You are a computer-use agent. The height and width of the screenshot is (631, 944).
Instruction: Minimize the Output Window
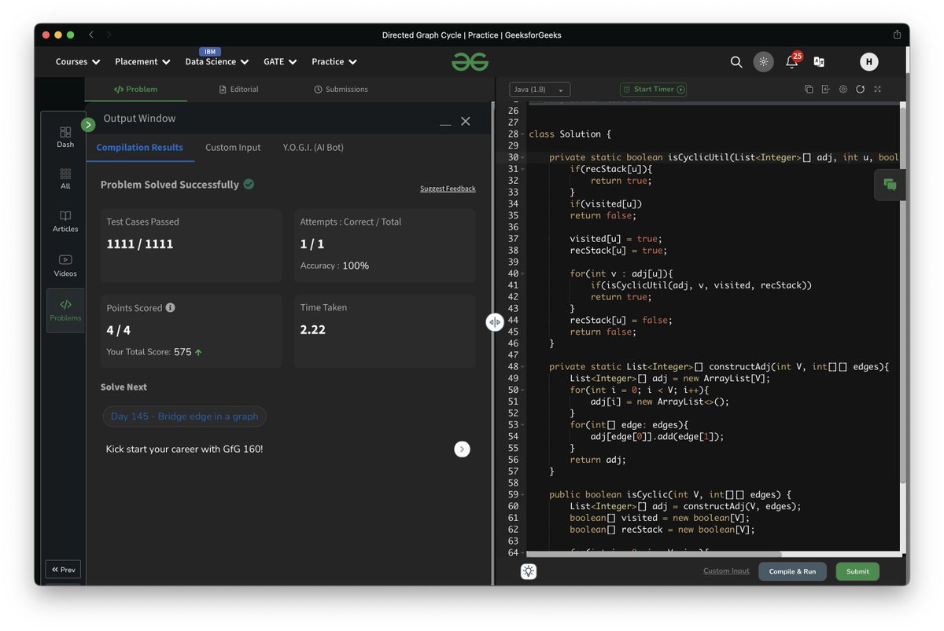coord(445,123)
